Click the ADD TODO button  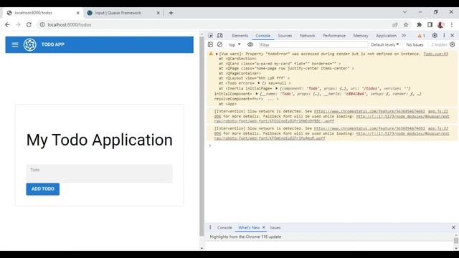point(43,189)
